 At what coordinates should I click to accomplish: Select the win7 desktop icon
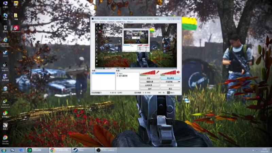5,90
